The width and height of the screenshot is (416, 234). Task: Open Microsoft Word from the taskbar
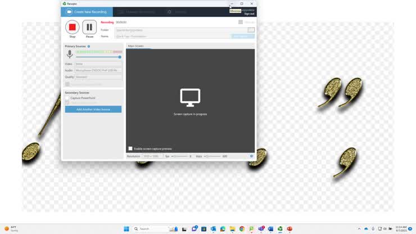[x=270, y=229]
